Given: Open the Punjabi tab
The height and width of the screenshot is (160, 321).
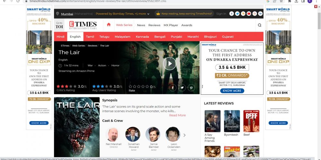Looking at the screenshot, I should (177, 37).
